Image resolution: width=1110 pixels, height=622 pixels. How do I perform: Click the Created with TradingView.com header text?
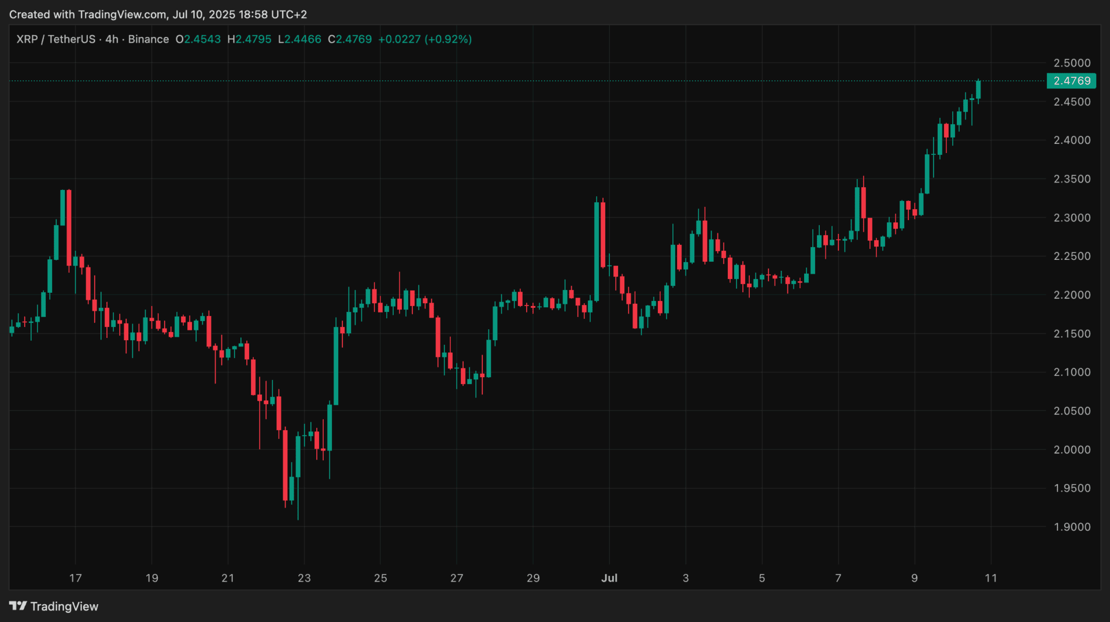tap(158, 14)
